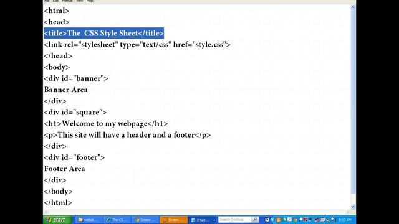Click inside the Search Desktop field

pyautogui.click(x=234, y=220)
